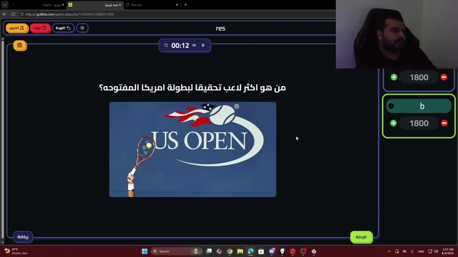
Task: Click the 00:12 timer display
Action: click(180, 45)
